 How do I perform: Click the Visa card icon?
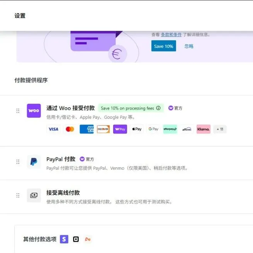tap(53, 129)
